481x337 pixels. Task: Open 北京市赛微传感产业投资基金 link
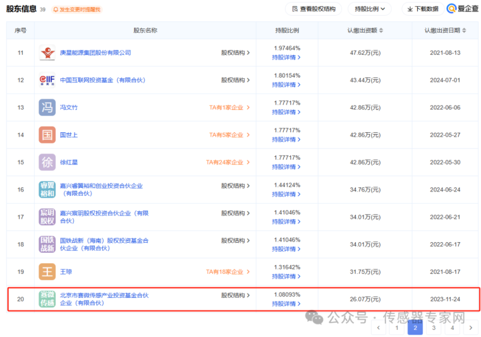point(104,299)
